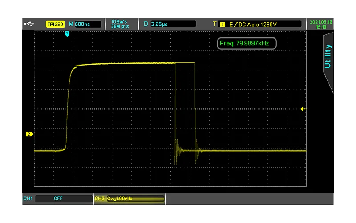Click the CH2 label

click(99, 198)
